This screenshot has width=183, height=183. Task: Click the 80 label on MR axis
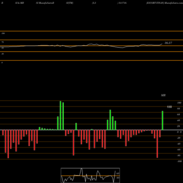(179, 109)
